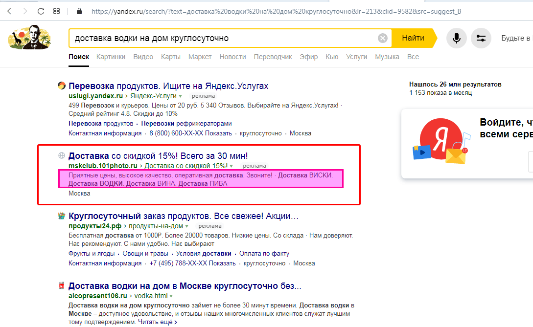This screenshot has width=533, height=327.
Task: Open the Все services tab
Action: click(413, 57)
